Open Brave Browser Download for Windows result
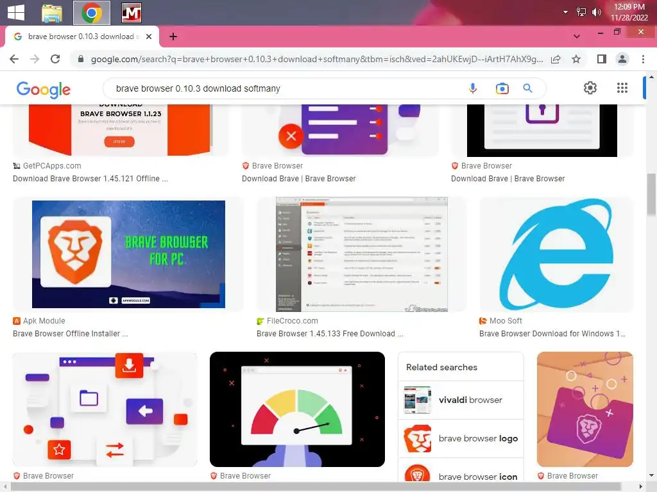Screen dimensions: 657x492 point(552,334)
